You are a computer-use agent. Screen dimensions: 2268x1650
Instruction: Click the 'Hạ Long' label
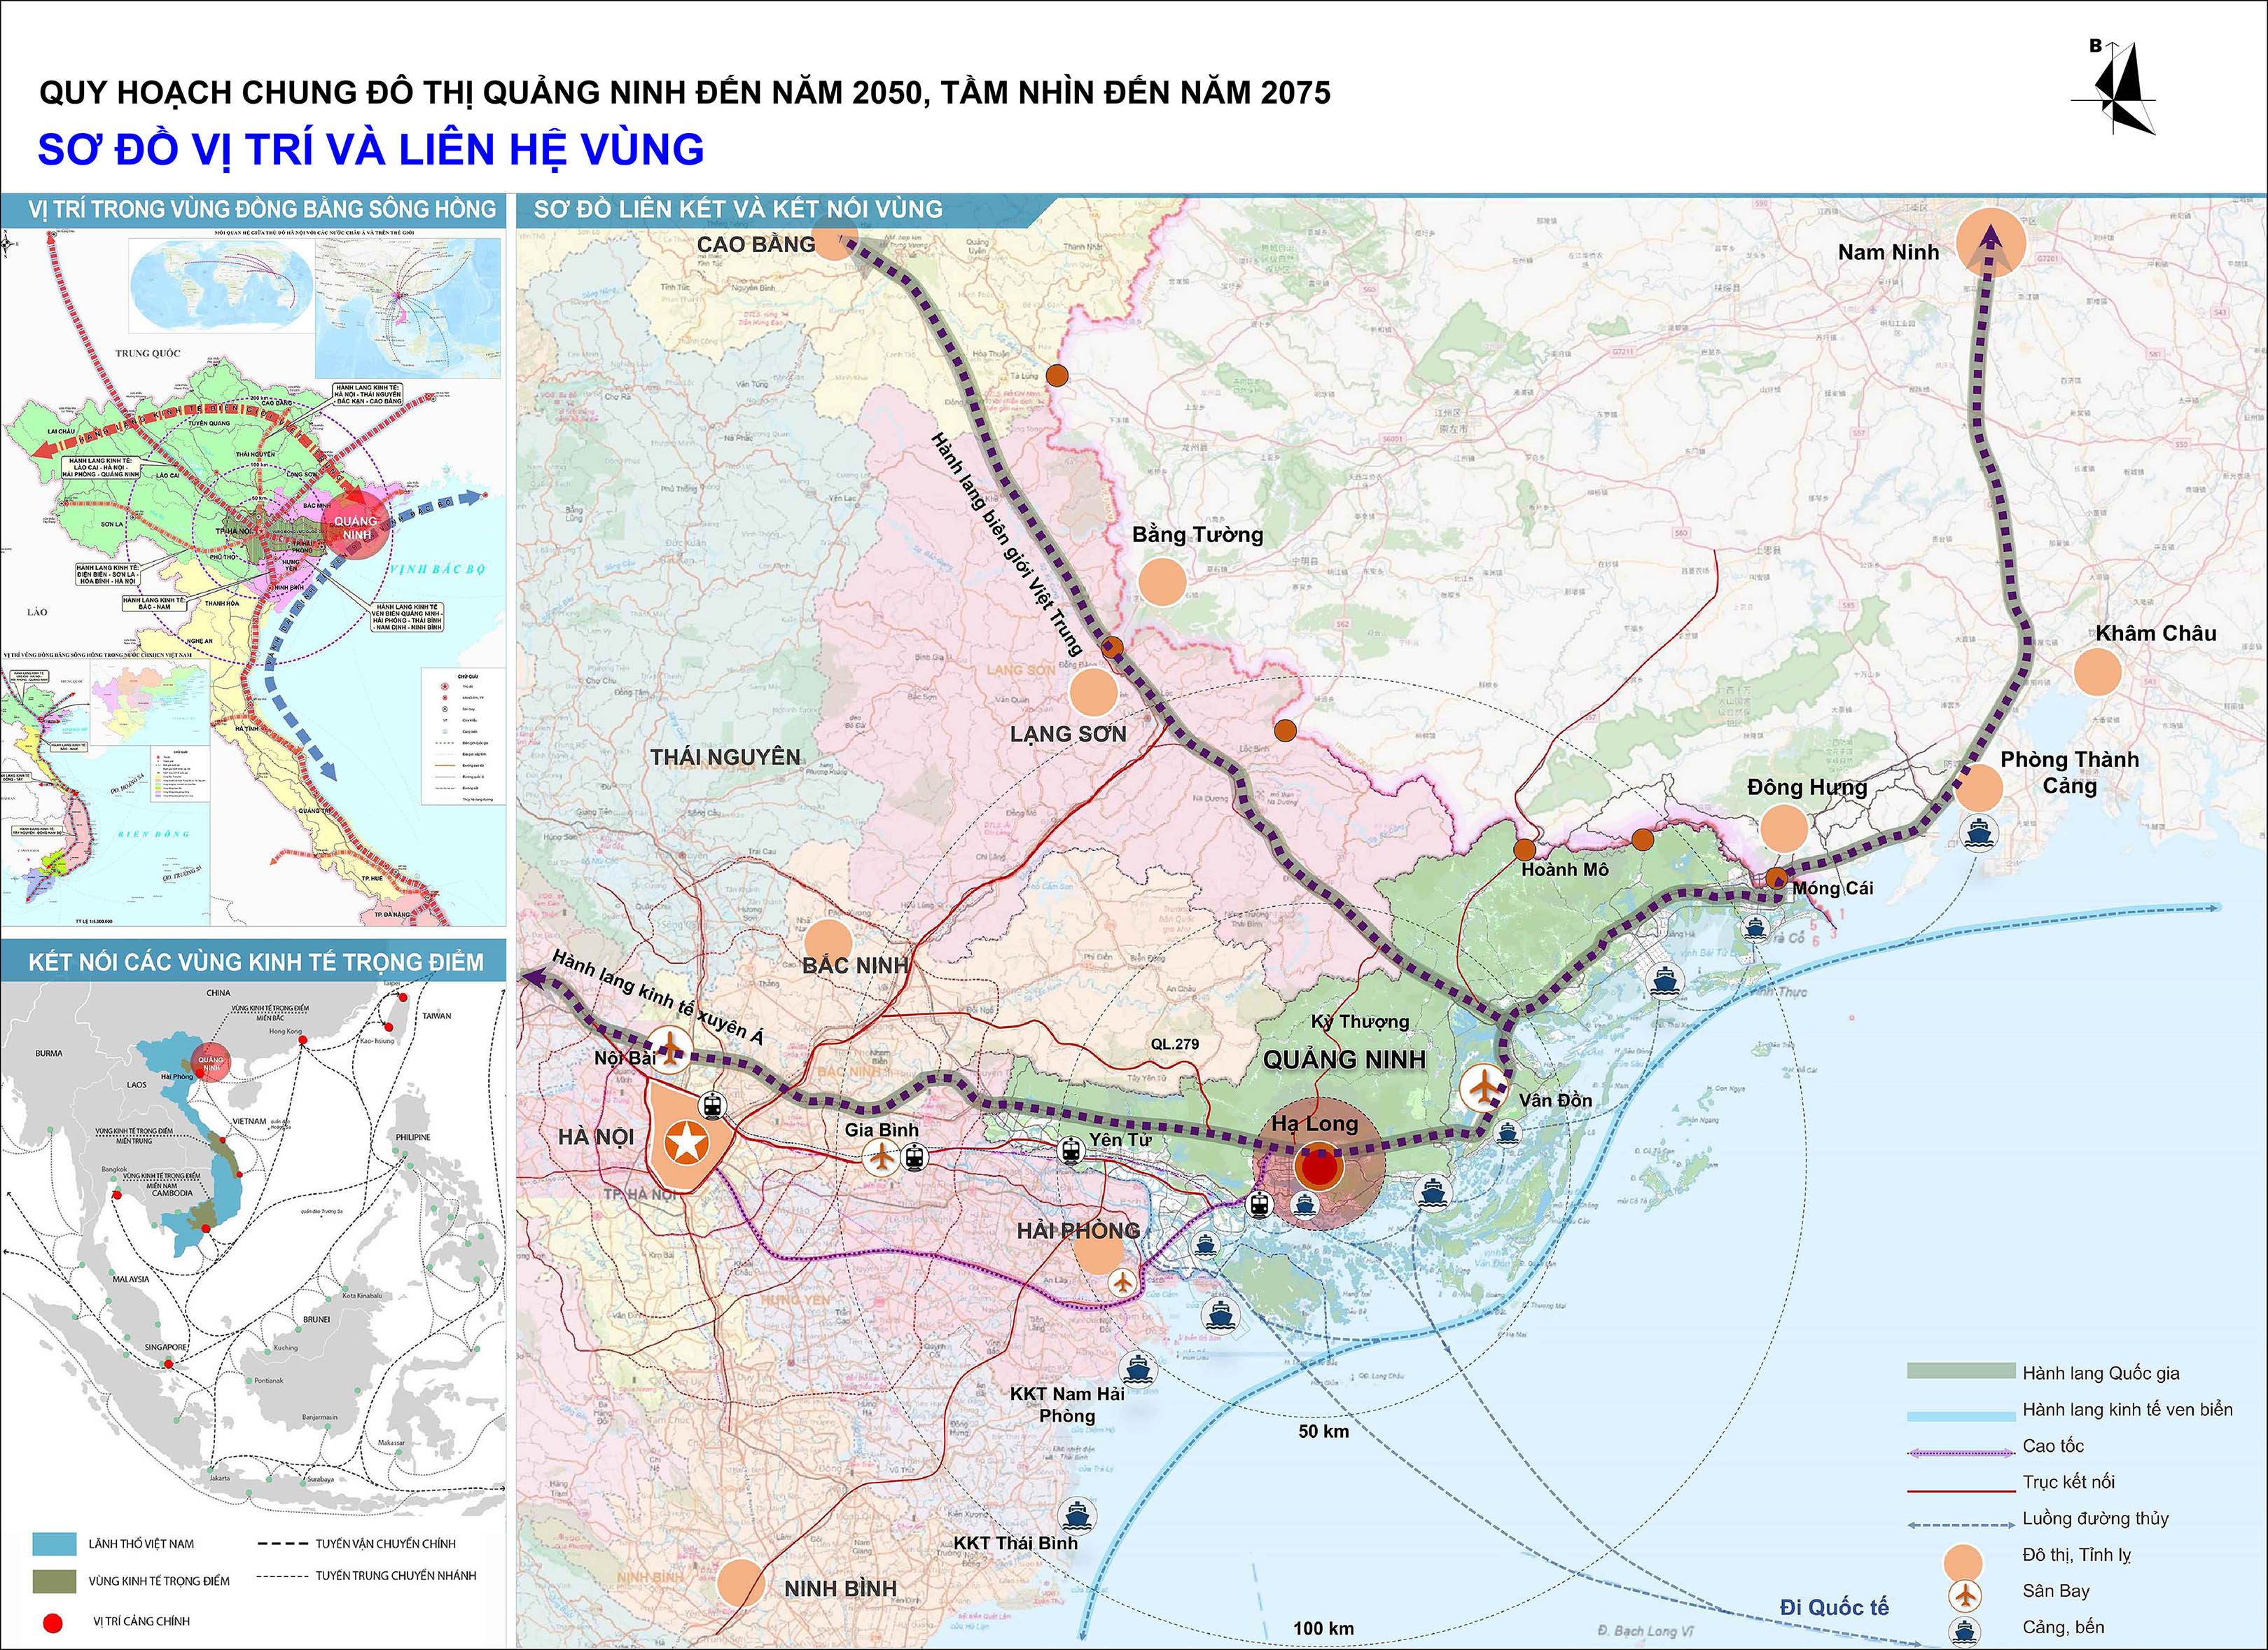click(1315, 1123)
